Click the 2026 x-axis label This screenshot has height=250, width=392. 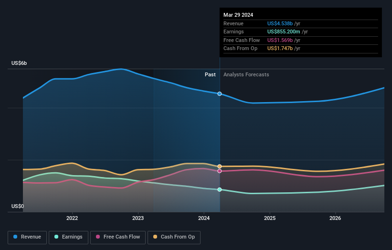pos(335,218)
